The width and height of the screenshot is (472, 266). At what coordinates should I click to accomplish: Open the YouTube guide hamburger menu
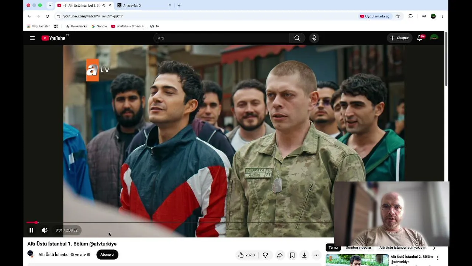tap(32, 38)
